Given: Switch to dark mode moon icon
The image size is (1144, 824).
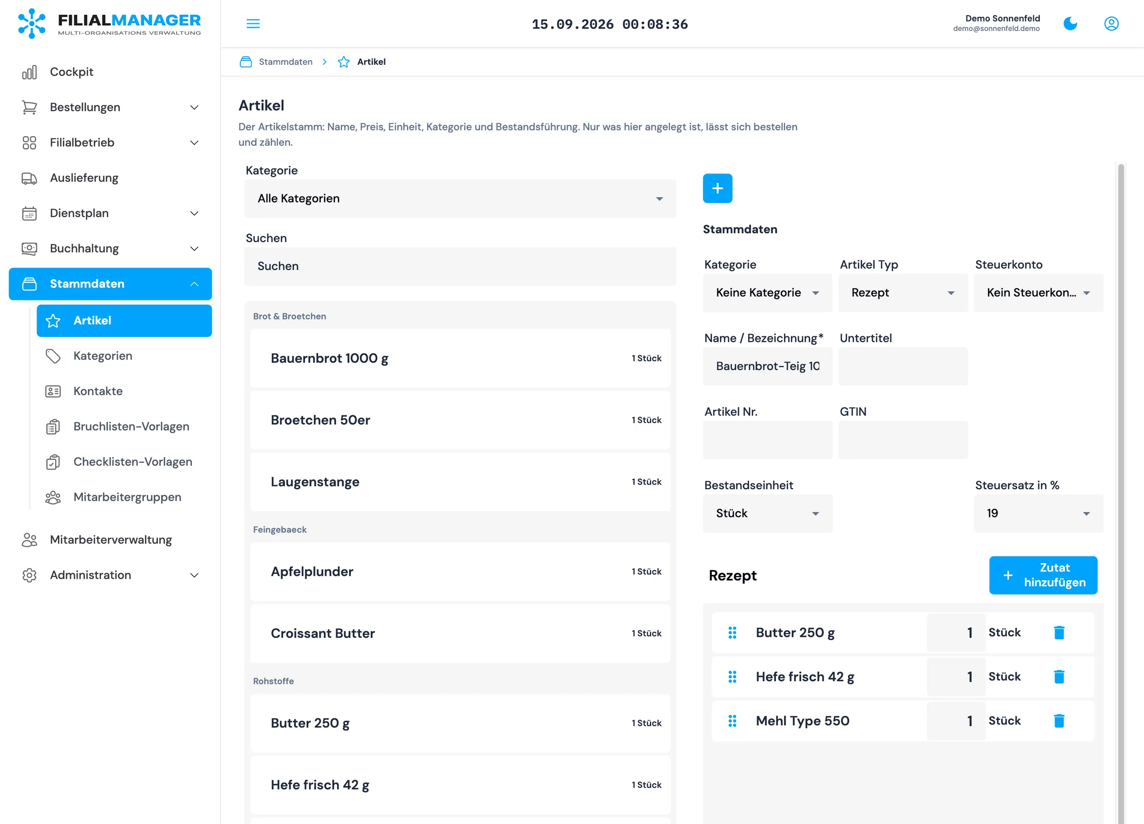Looking at the screenshot, I should 1070,24.
